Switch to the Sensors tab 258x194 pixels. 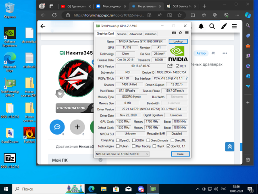(x=121, y=34)
